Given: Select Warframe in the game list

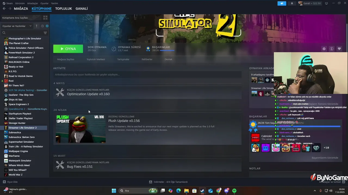Looking at the screenshot, I should pyautogui.click(x=24, y=156).
